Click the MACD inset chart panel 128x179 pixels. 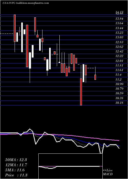tap(70, 166)
